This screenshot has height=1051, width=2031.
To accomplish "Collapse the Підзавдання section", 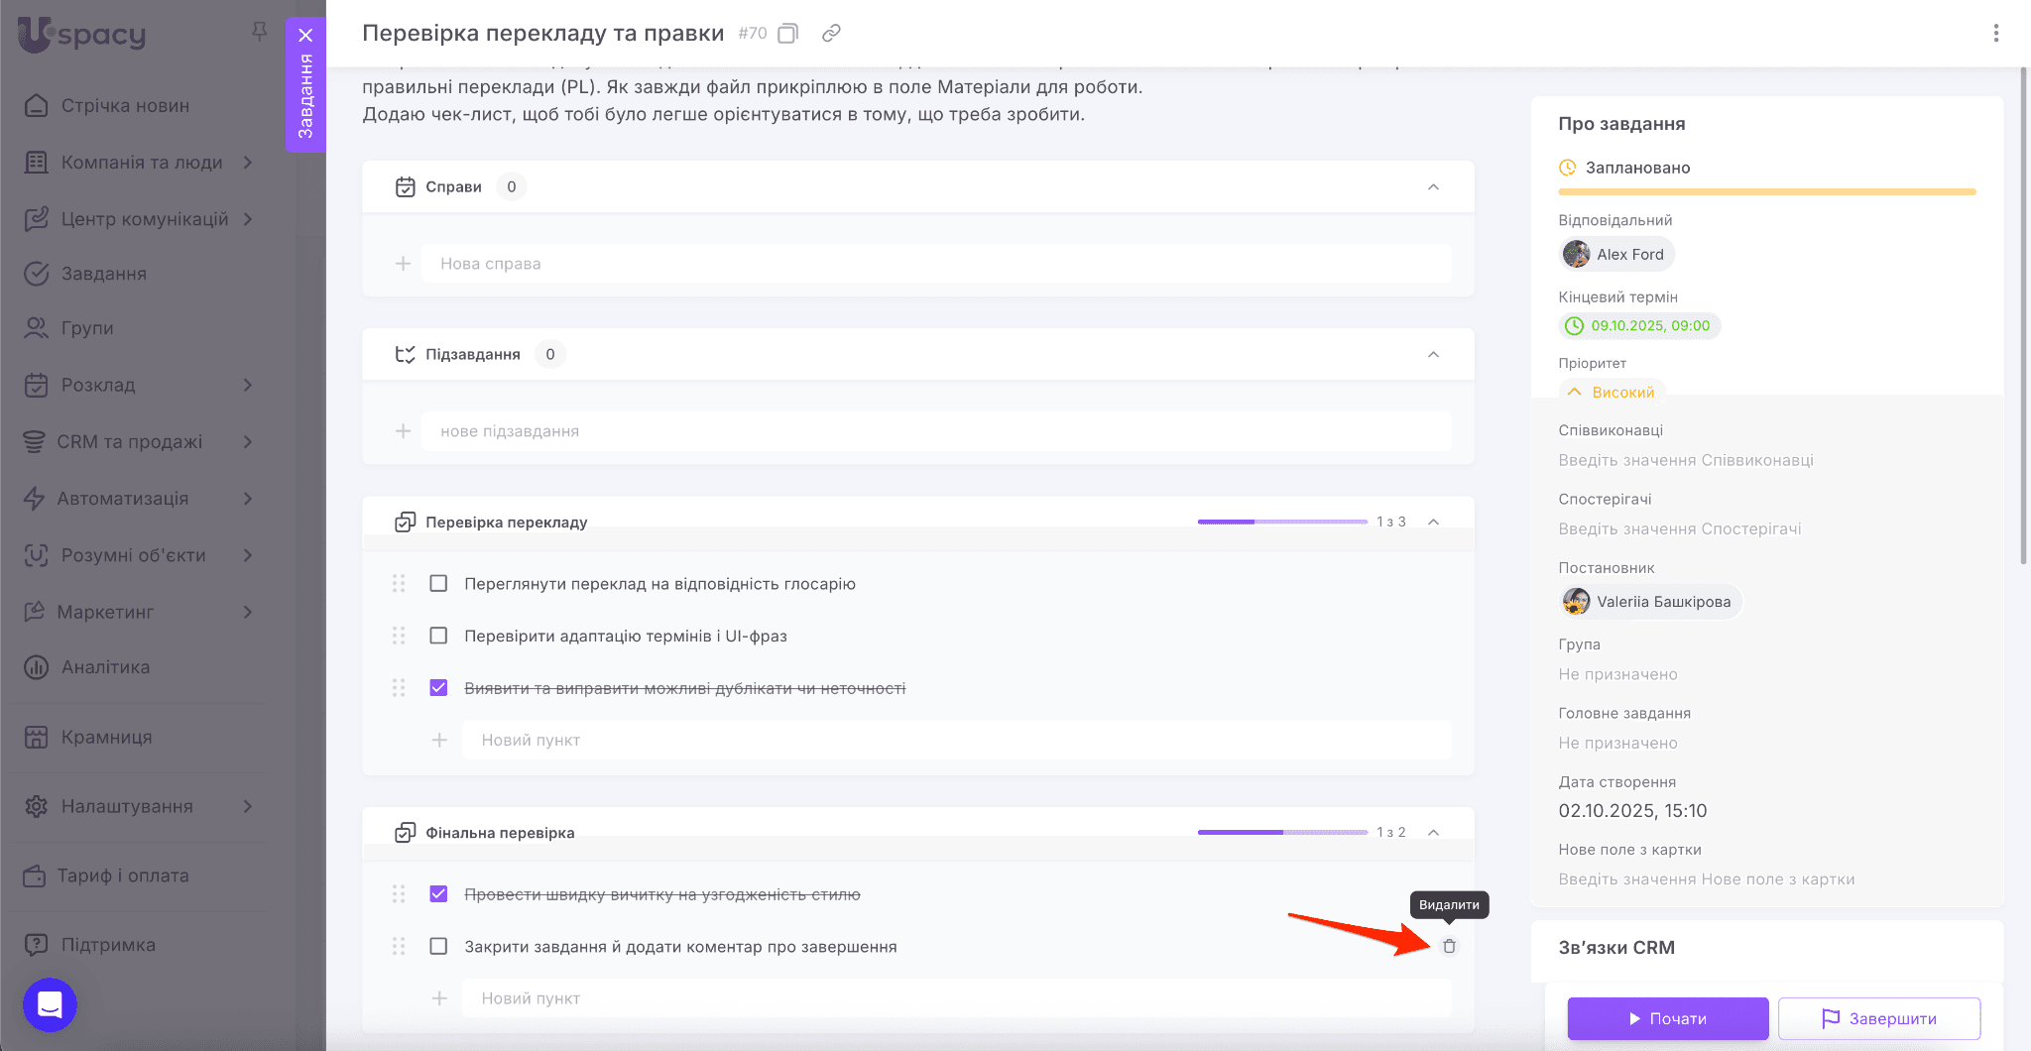I will pyautogui.click(x=1433, y=355).
